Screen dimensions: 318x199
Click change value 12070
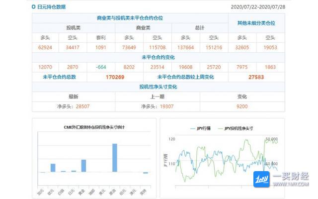(x=45, y=67)
